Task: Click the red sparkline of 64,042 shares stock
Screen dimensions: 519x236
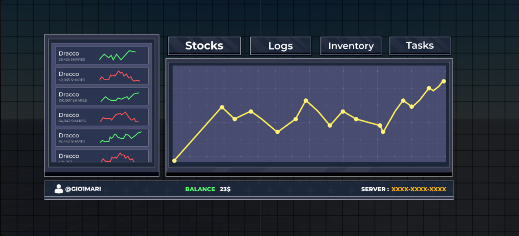Action: [119, 117]
